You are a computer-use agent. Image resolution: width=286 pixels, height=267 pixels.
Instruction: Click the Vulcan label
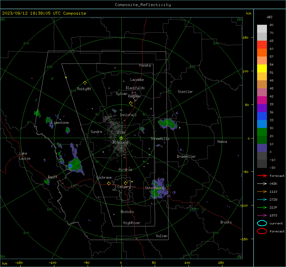pos(162,236)
